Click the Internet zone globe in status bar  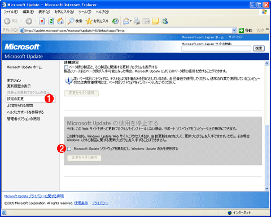click(229, 213)
